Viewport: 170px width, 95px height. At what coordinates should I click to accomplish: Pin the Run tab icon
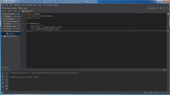(3, 87)
